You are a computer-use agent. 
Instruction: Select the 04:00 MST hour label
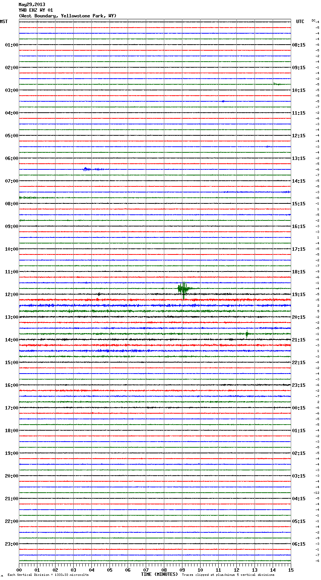tap(12, 113)
